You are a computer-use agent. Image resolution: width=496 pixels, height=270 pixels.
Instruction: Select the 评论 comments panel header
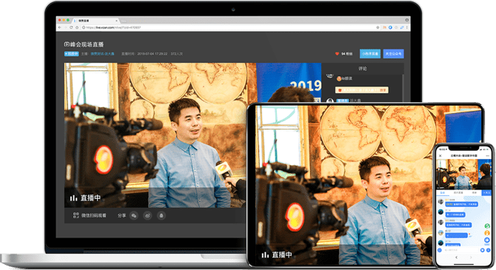tap(363, 68)
